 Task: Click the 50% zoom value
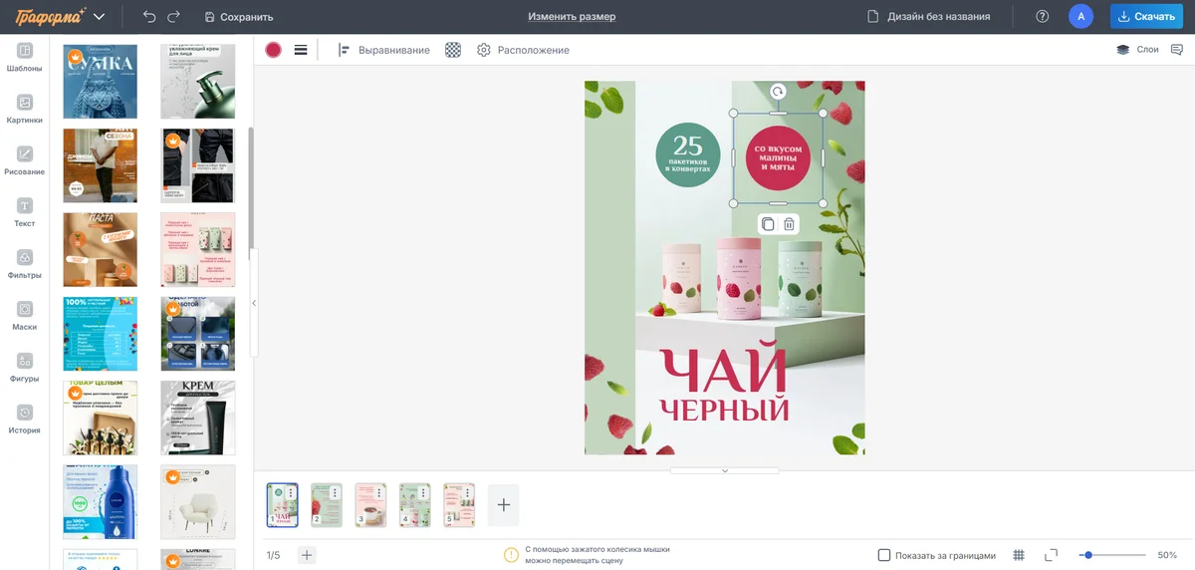point(1167,555)
